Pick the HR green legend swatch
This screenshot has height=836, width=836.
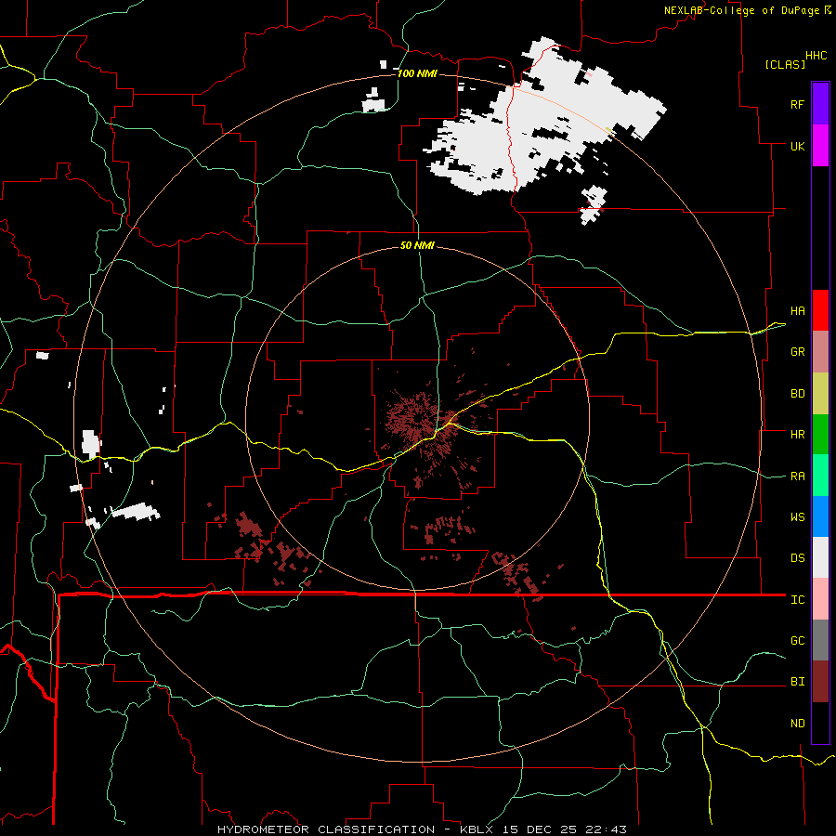click(x=820, y=435)
